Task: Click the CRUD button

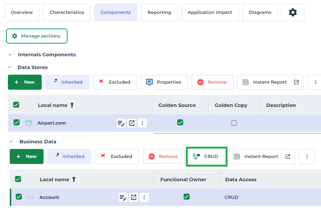Action: tap(206, 156)
